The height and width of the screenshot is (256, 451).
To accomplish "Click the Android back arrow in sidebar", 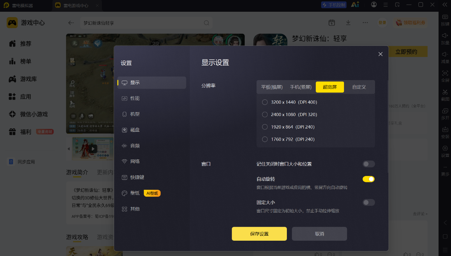I will (445, 223).
